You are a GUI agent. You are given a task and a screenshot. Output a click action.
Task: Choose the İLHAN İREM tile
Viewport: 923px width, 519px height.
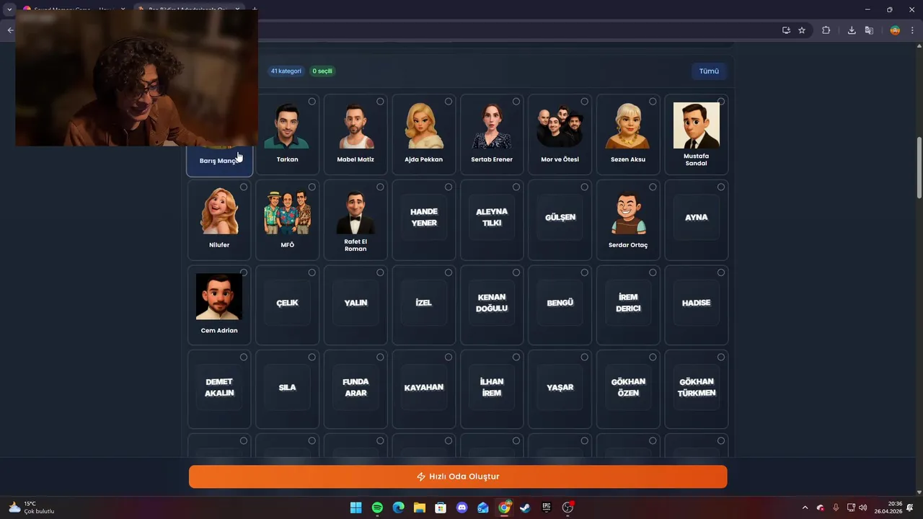click(x=492, y=389)
